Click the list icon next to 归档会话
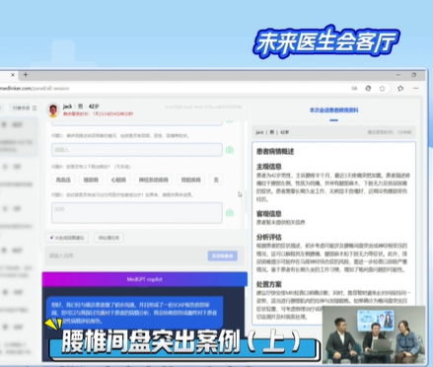433x367 pixels. 35,108
